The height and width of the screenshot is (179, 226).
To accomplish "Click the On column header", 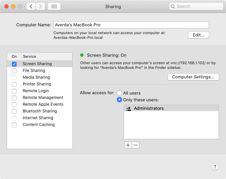I will coord(14,56).
